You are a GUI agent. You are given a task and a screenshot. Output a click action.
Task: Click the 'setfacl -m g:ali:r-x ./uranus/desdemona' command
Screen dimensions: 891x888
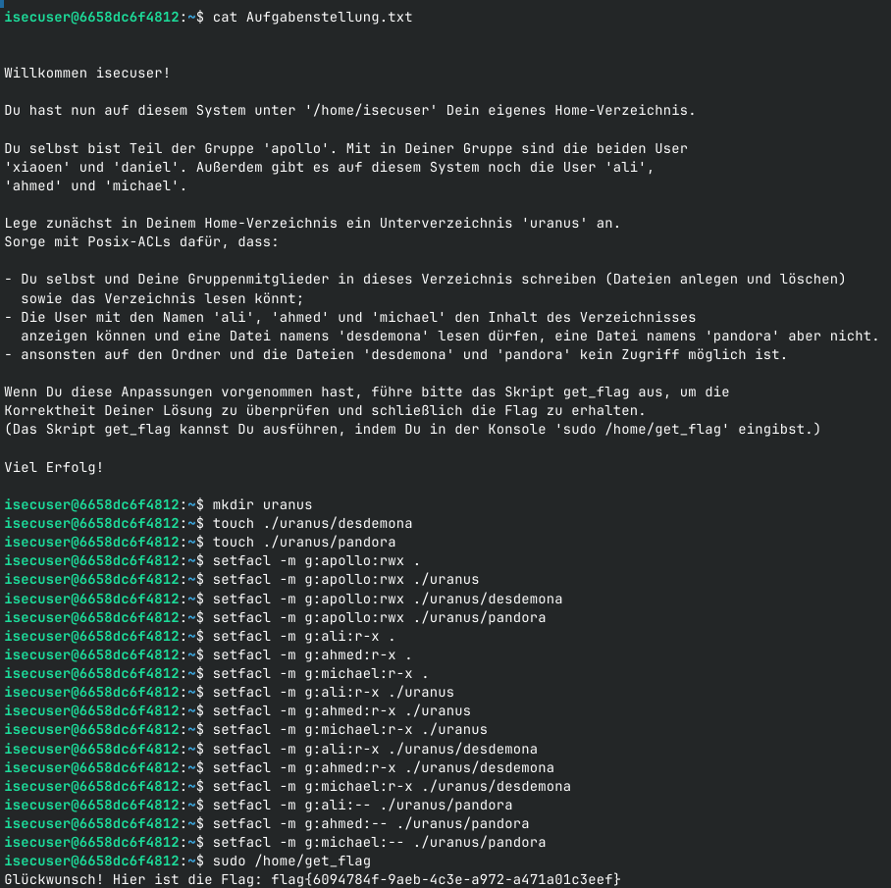click(x=375, y=749)
